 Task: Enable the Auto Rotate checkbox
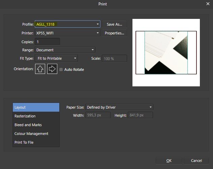[x=61, y=69]
